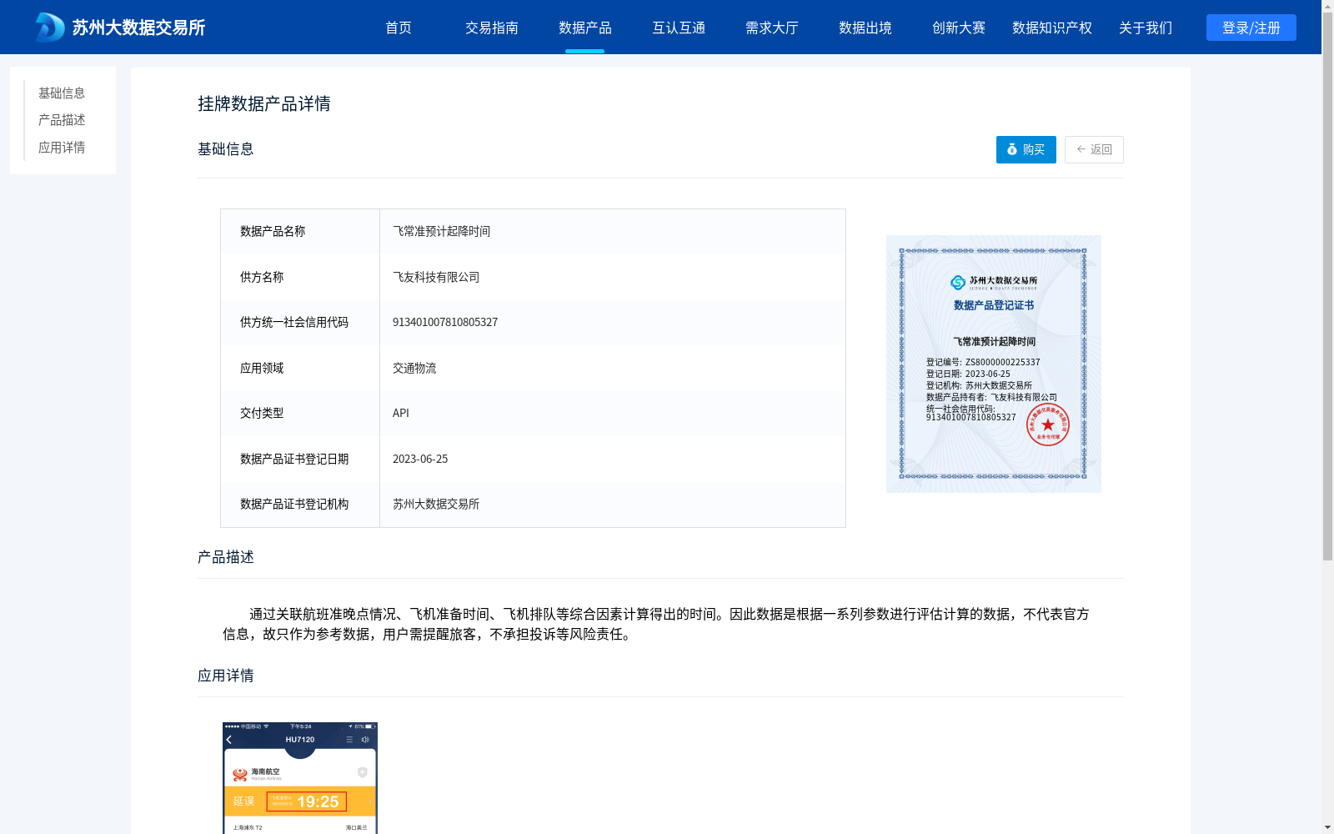Open the 交易指南 nav item
The image size is (1334, 834).
coord(492,28)
